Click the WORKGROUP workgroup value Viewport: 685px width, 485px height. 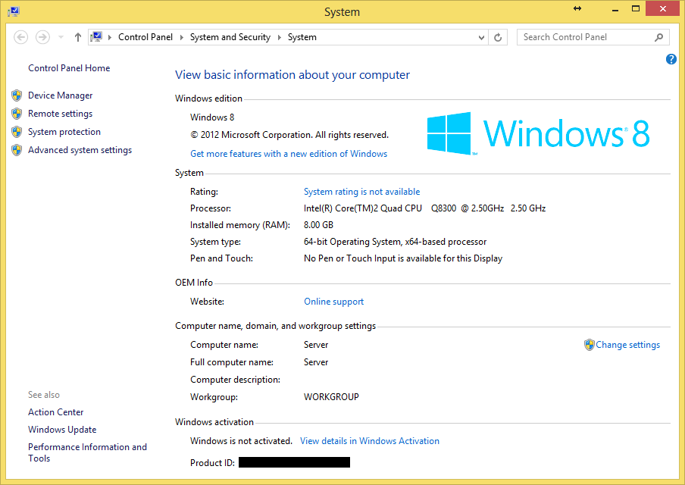click(x=331, y=397)
